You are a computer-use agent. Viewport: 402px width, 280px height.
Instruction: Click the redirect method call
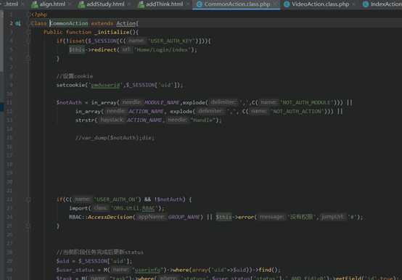point(104,50)
